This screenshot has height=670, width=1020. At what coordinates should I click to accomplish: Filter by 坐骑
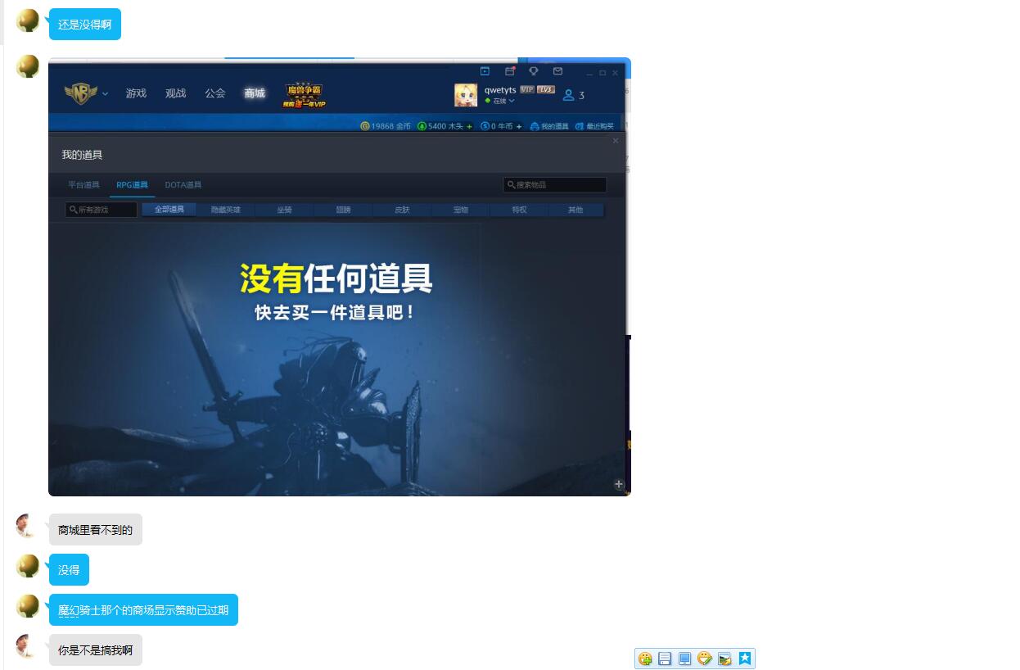(284, 210)
